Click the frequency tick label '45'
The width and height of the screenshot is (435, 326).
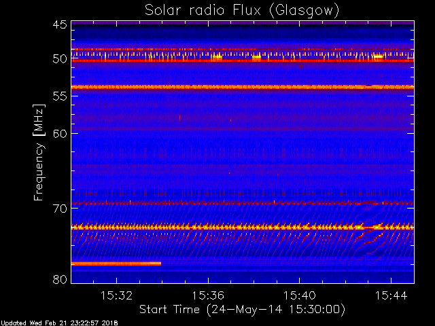point(60,25)
